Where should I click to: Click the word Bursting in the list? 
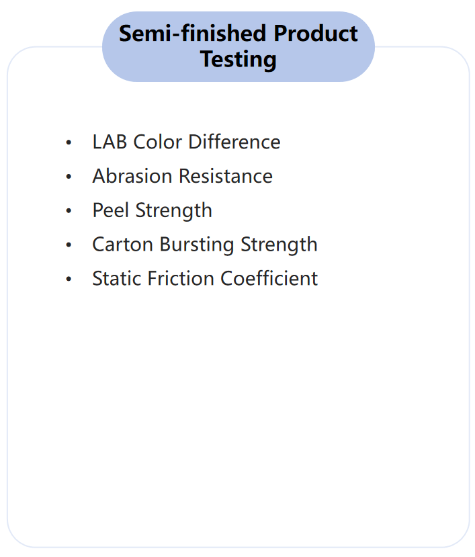pos(196,245)
